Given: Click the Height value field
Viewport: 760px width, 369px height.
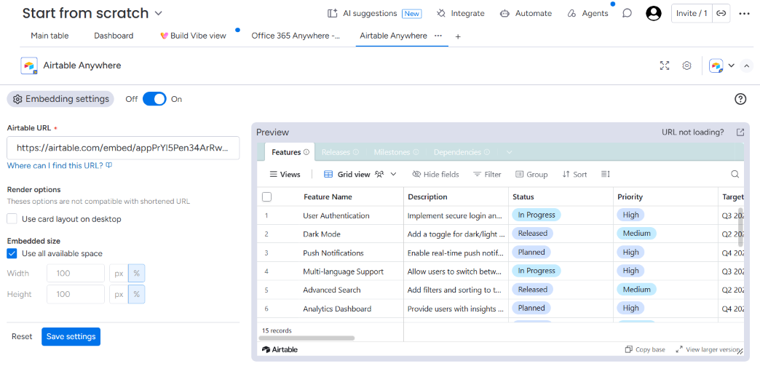Looking at the screenshot, I should point(76,294).
